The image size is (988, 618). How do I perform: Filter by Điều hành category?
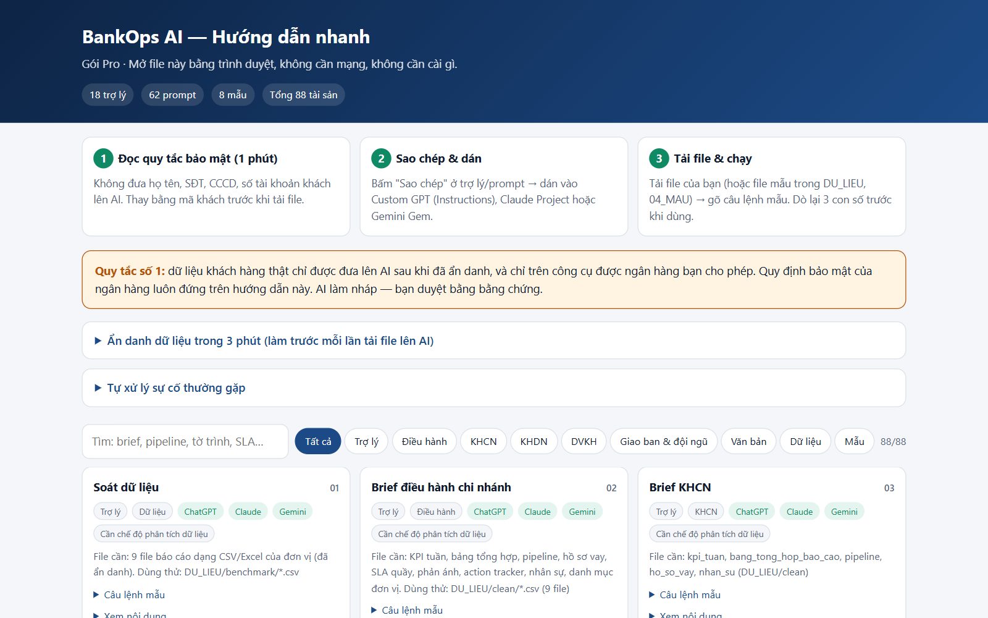[424, 441]
